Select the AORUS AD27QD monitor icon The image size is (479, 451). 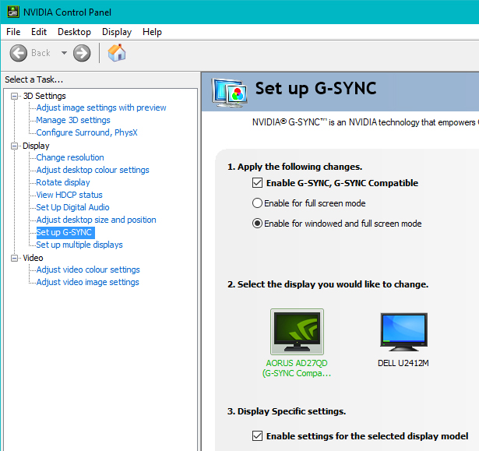coord(297,332)
